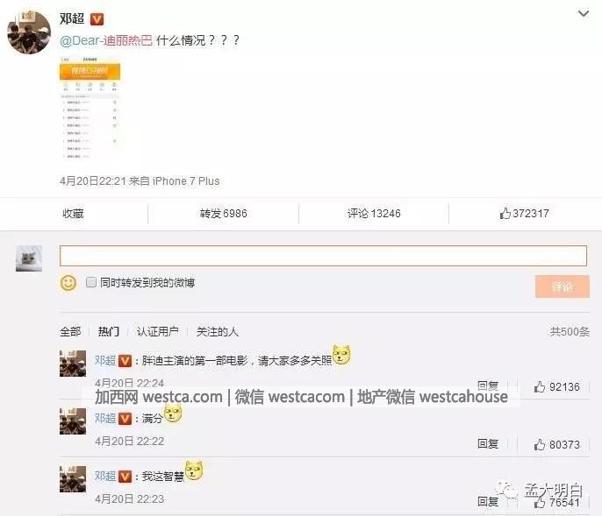Select the 认证用户 comments tab

[x=157, y=331]
